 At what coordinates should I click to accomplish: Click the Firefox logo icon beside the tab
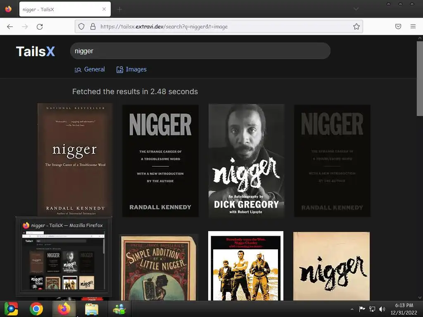pos(8,9)
